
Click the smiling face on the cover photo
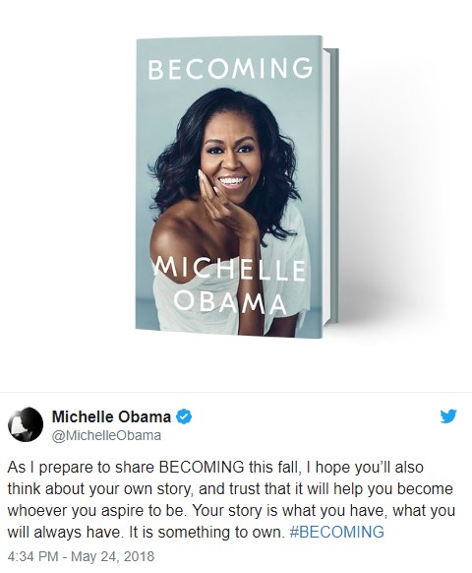tap(229, 159)
